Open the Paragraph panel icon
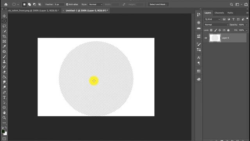Screen dimensions: 250x141 coord(199,63)
